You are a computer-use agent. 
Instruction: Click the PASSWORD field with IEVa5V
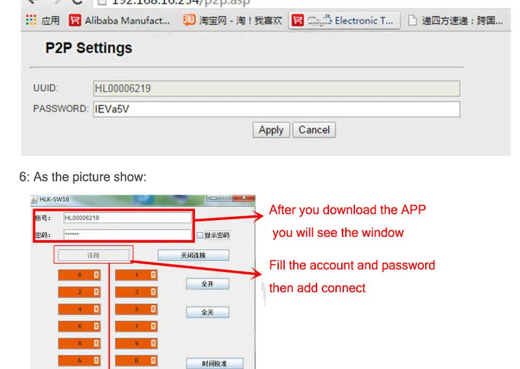(277, 109)
